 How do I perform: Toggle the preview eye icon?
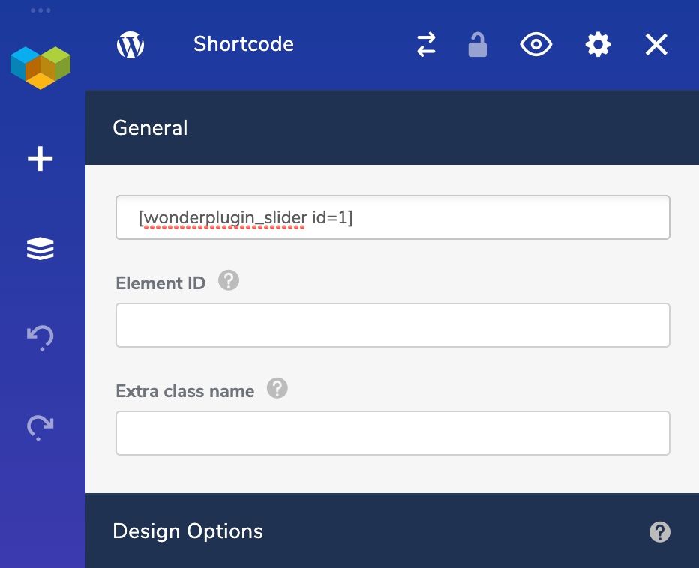tap(535, 44)
